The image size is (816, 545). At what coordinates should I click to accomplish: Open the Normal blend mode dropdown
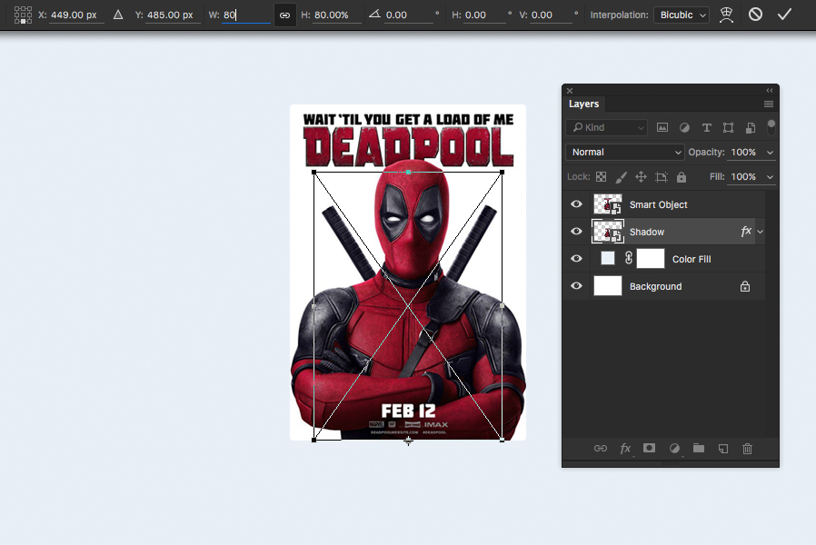click(624, 152)
